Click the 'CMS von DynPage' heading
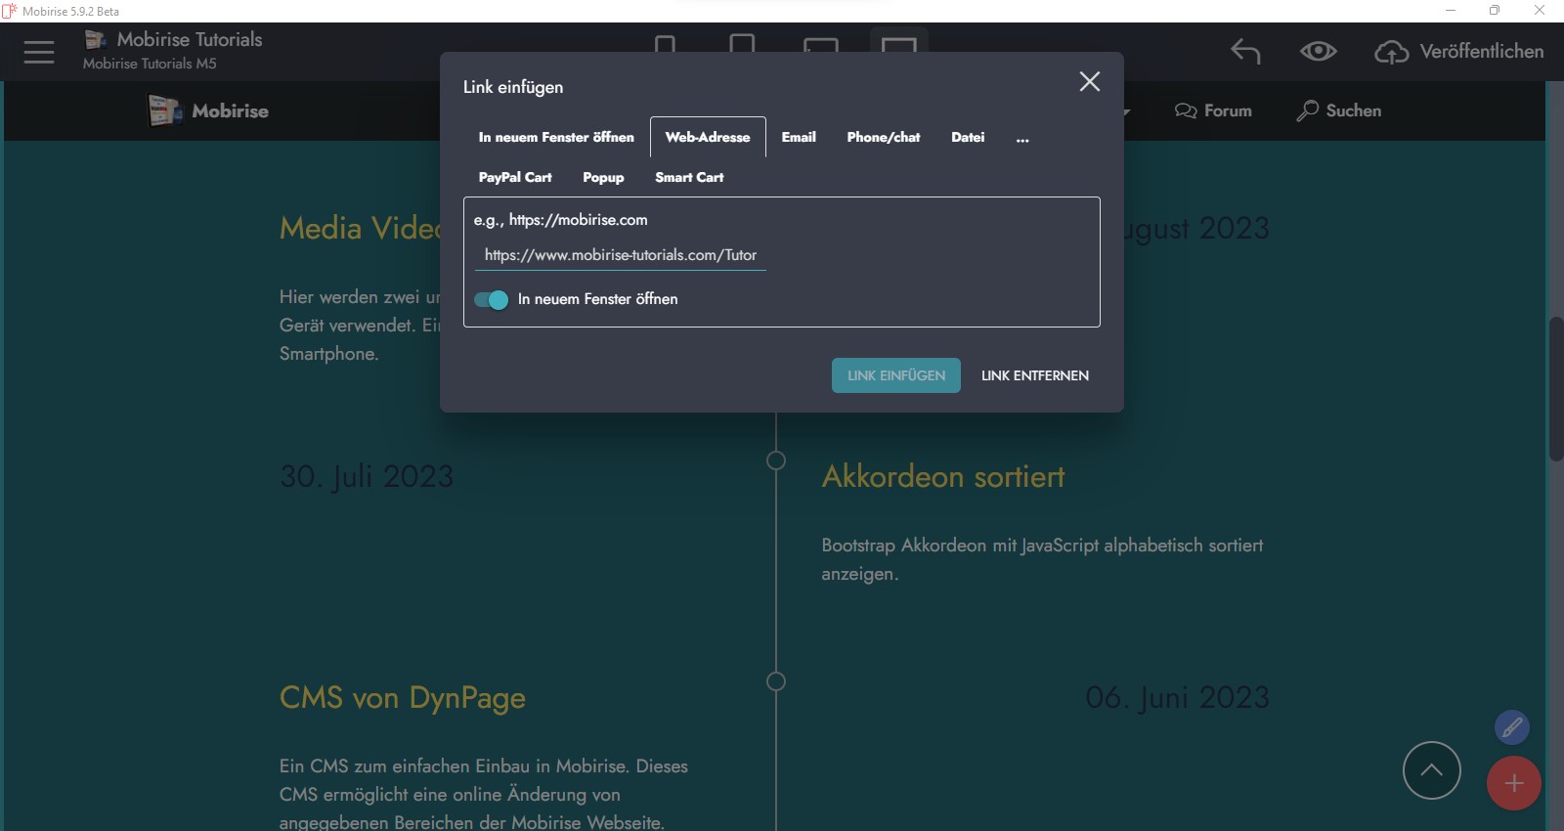 click(403, 698)
